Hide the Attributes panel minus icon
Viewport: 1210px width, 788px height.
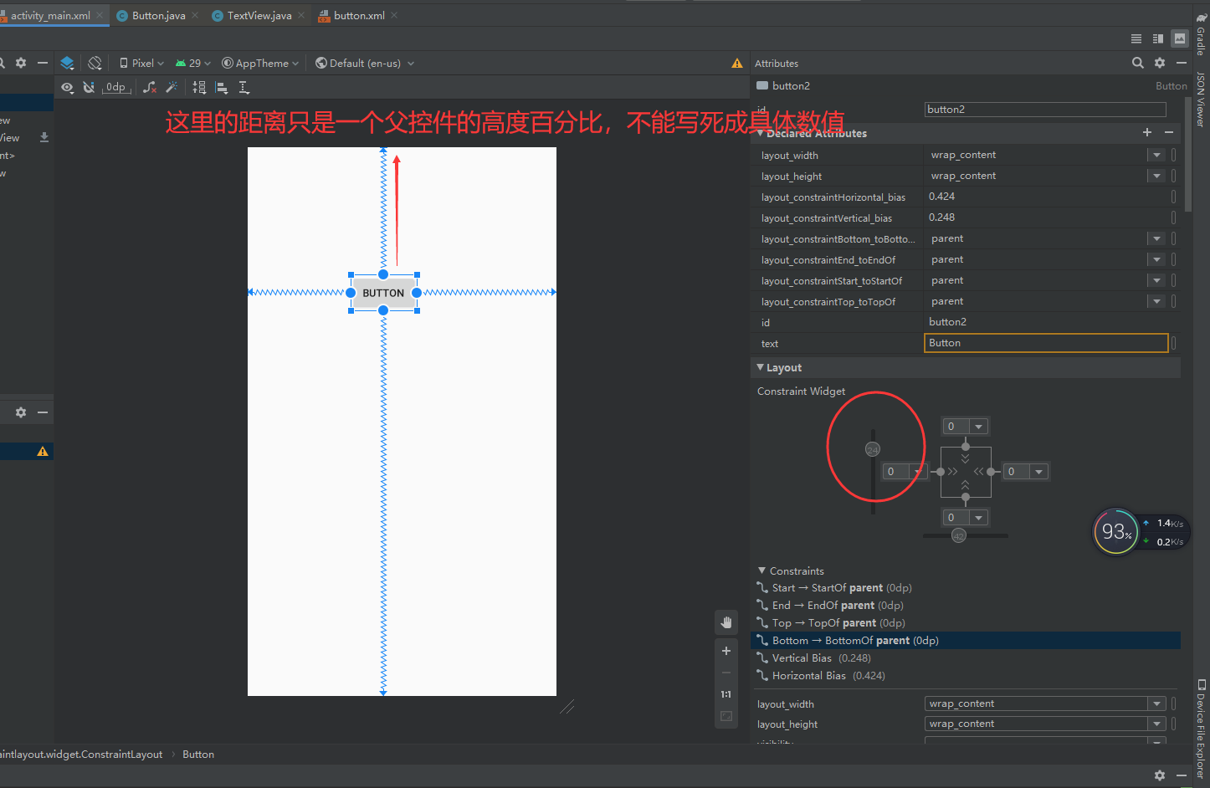coord(1182,63)
